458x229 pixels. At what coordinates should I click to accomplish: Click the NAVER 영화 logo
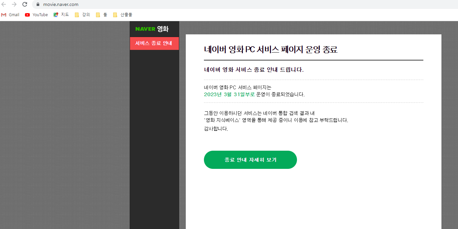pyautogui.click(x=152, y=29)
